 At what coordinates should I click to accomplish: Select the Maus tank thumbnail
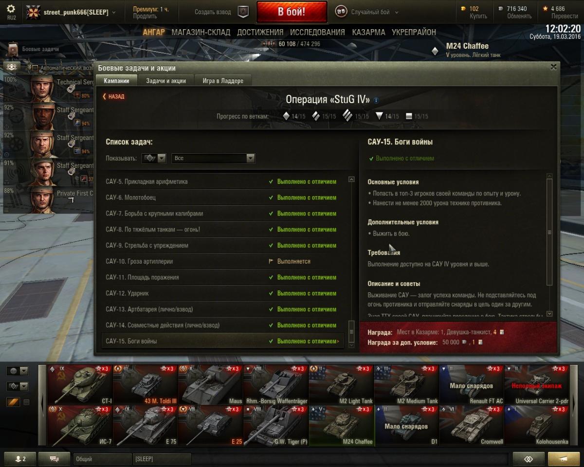pyautogui.click(x=211, y=385)
